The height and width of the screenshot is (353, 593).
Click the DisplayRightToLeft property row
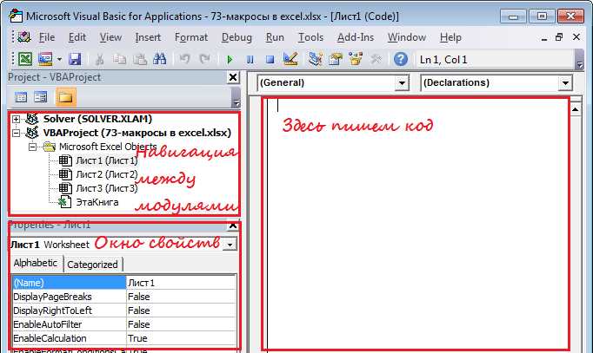click(x=124, y=311)
